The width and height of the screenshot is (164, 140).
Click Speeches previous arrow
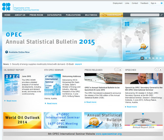pyautogui.click(x=156, y=70)
